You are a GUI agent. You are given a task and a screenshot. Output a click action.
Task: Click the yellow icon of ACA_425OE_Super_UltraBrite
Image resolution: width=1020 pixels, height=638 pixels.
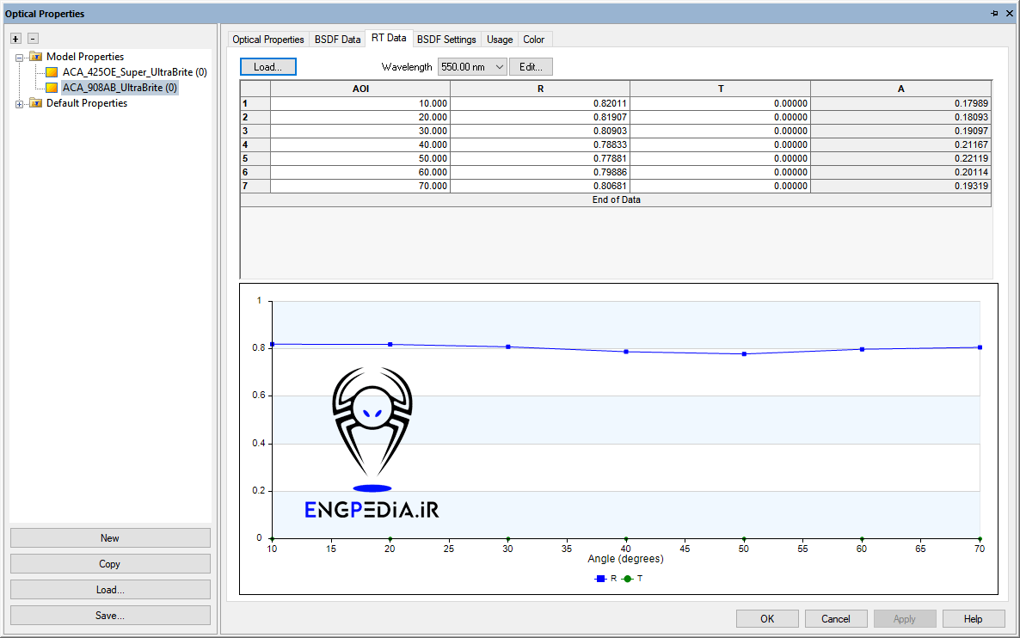point(52,72)
